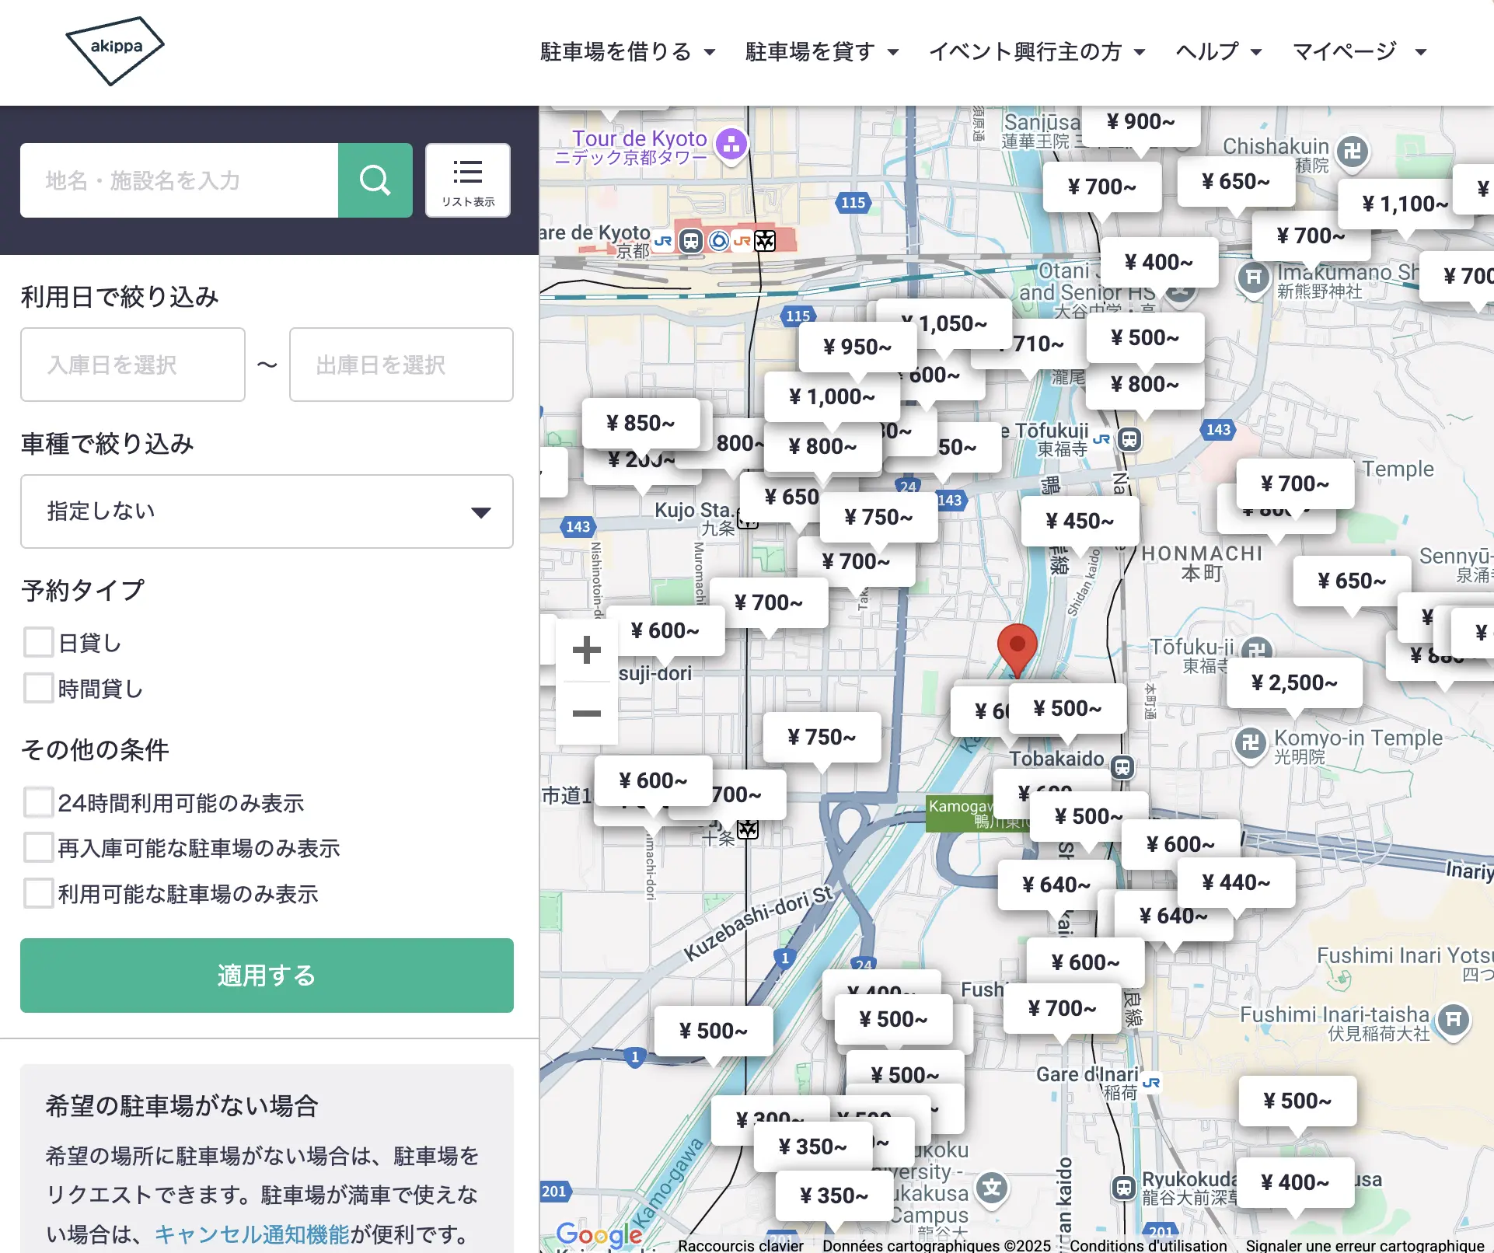Click the 出庫日を選択 date field
This screenshot has width=1494, height=1253.
click(x=401, y=365)
